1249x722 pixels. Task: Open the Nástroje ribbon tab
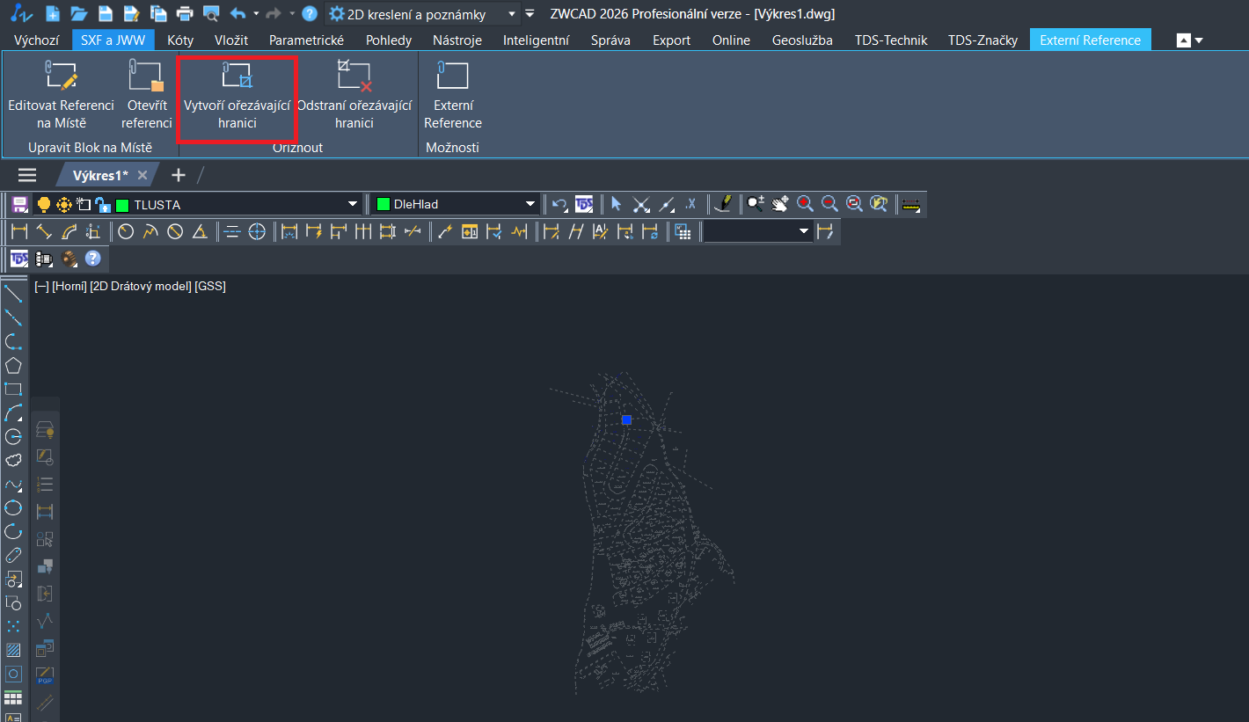coord(457,40)
